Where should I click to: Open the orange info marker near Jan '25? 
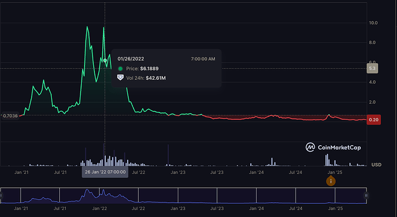331,181
